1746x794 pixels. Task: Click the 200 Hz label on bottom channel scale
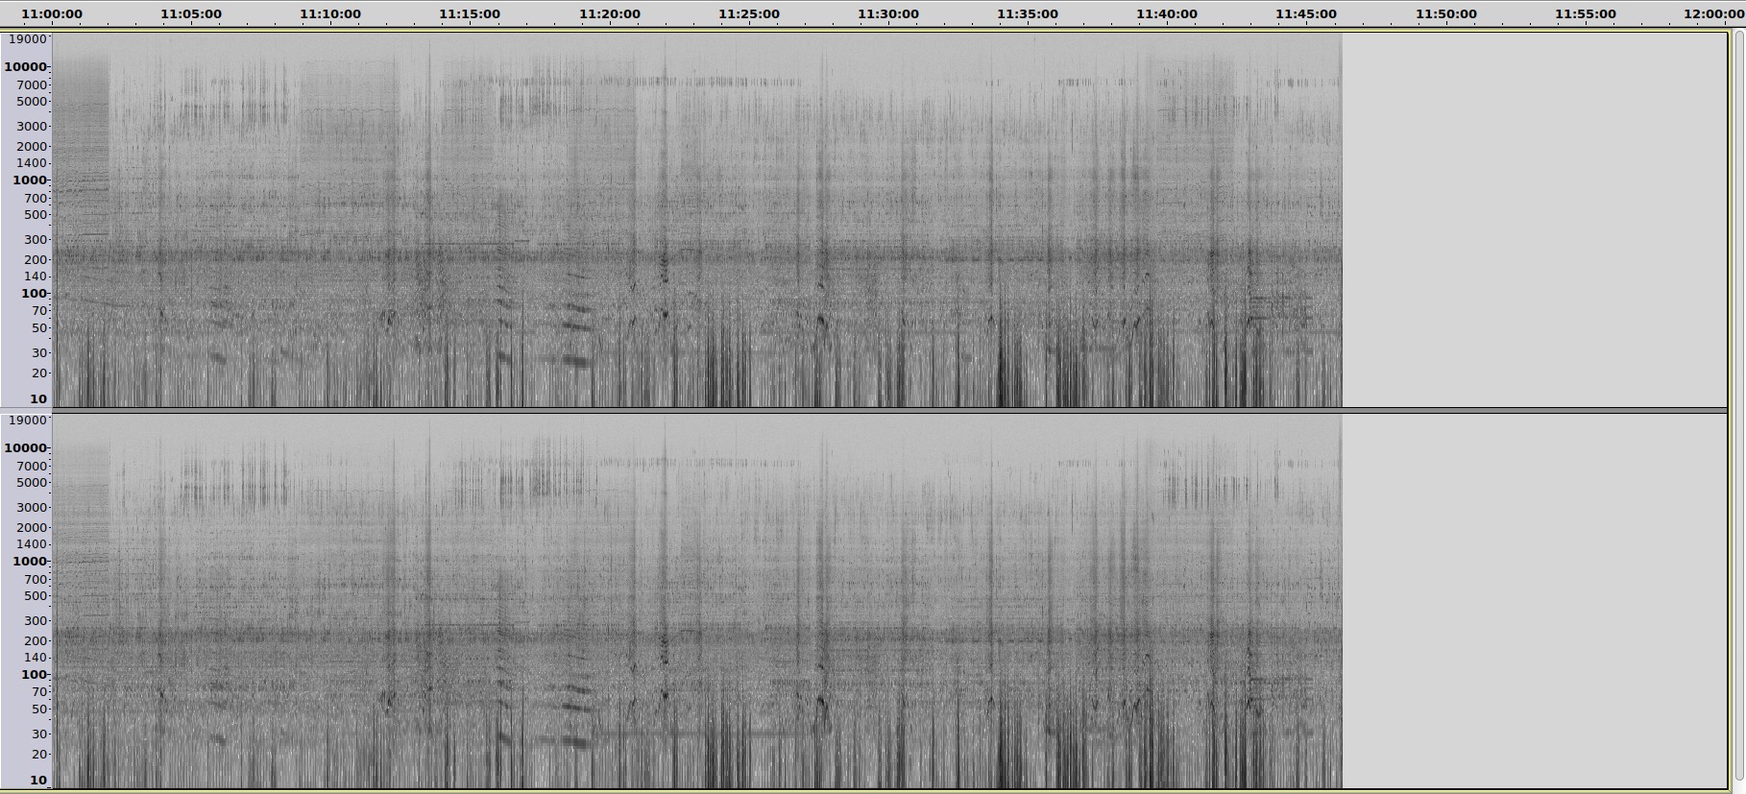(36, 641)
